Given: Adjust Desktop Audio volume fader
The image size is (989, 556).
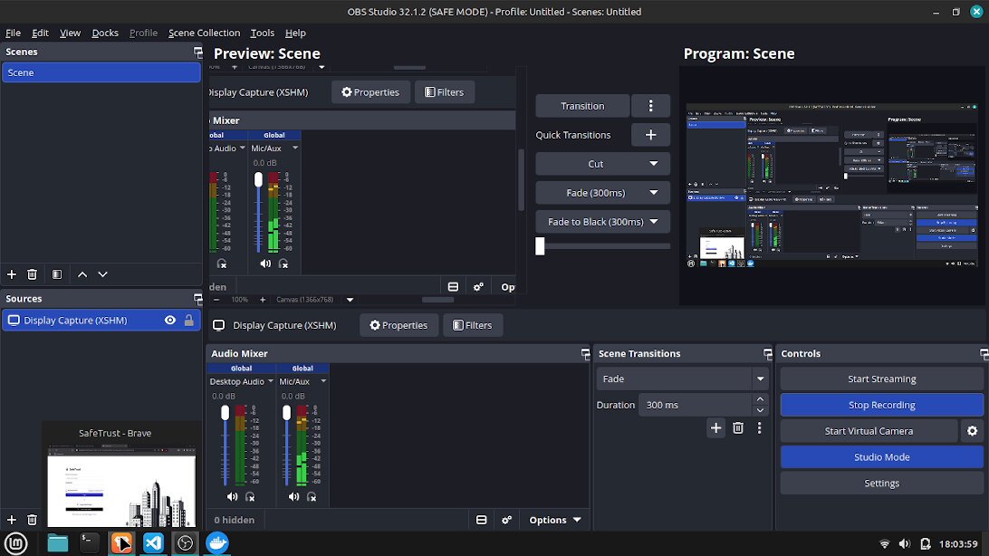Looking at the screenshot, I should (226, 413).
